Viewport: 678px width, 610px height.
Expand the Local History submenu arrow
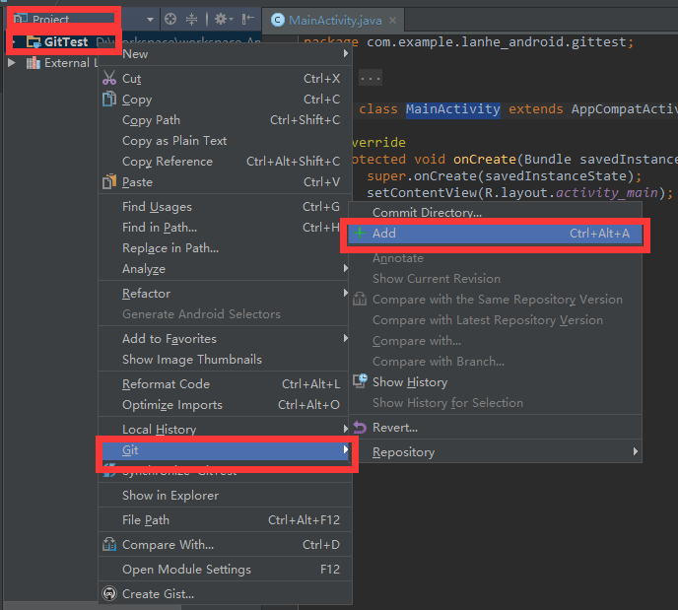[x=346, y=429]
